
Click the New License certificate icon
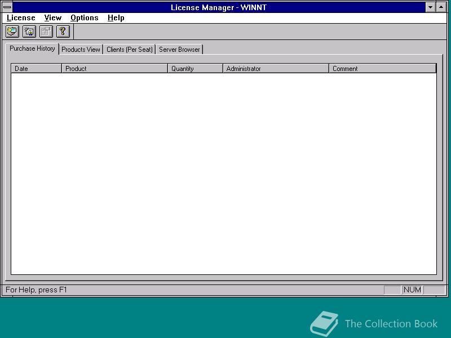point(29,32)
